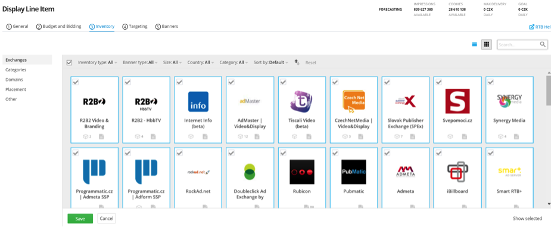Click the exchange grid scrollbar thumb
The width and height of the screenshot is (551, 227).
pos(549,91)
